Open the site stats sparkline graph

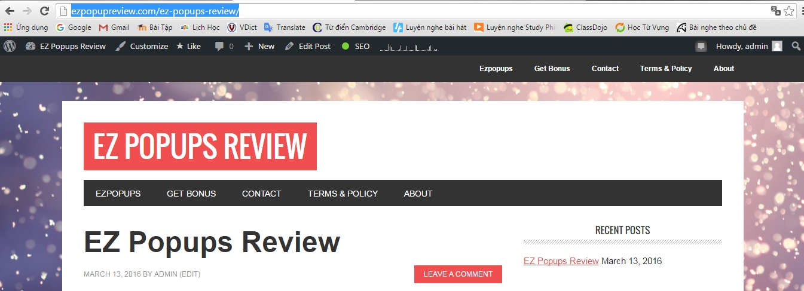tap(408, 47)
